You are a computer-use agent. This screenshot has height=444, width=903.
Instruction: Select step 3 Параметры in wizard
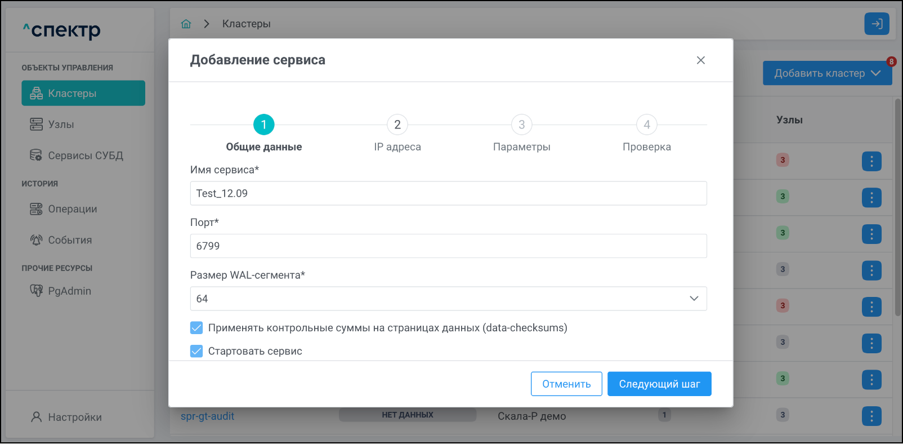pos(521,125)
